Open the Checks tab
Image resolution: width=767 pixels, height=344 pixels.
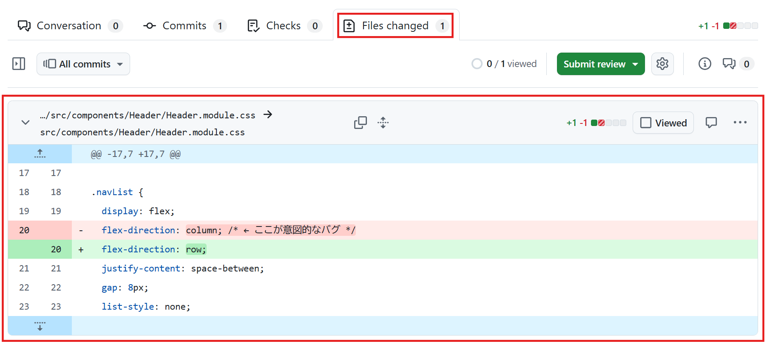click(x=284, y=26)
